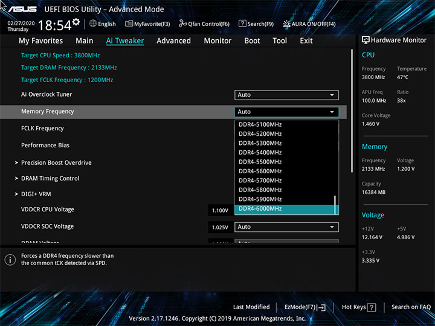Screen dimensions: 435x326
Task: Click the settings gear next to clock
Action: pyautogui.click(x=76, y=22)
